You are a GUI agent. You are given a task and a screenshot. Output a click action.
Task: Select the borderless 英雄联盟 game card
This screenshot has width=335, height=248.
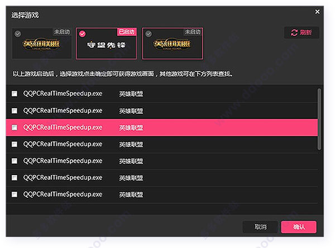tap(42, 43)
